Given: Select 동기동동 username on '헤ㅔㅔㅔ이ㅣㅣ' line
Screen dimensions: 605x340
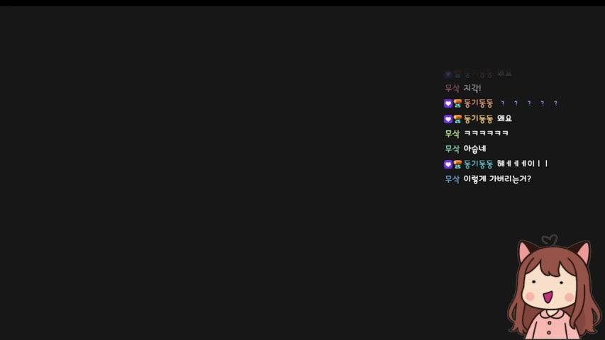Looking at the screenshot, I should (x=478, y=164).
